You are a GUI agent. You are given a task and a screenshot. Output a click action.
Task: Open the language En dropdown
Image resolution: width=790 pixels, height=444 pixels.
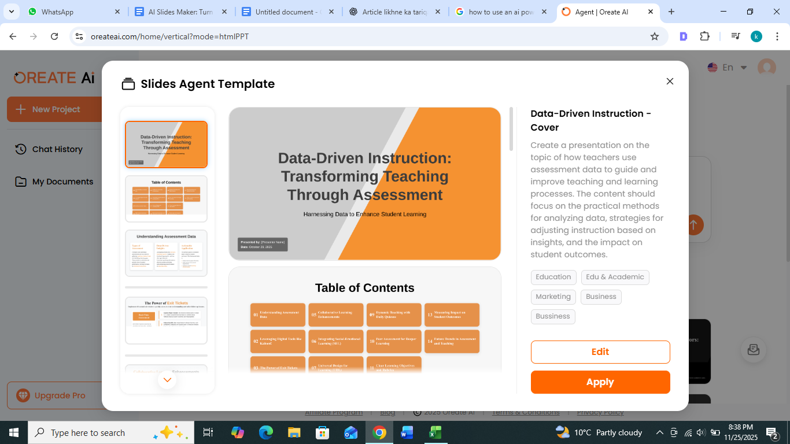pyautogui.click(x=728, y=68)
